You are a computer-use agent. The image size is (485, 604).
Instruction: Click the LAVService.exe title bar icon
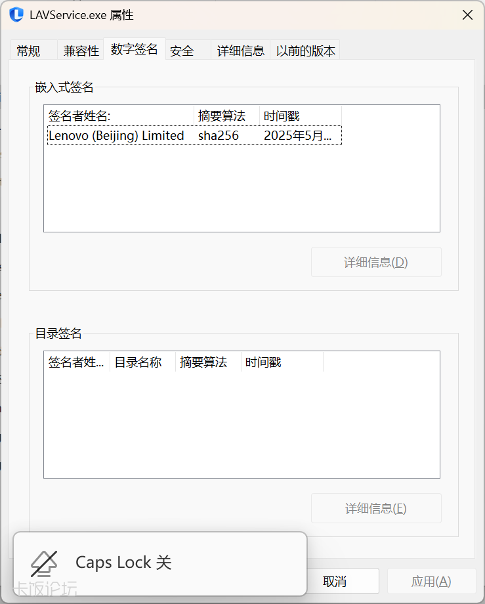point(16,15)
